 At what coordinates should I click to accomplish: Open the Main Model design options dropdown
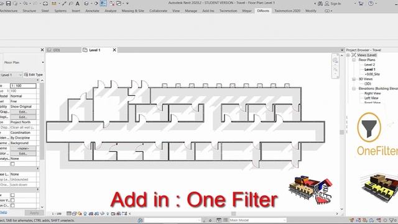click(x=257, y=220)
